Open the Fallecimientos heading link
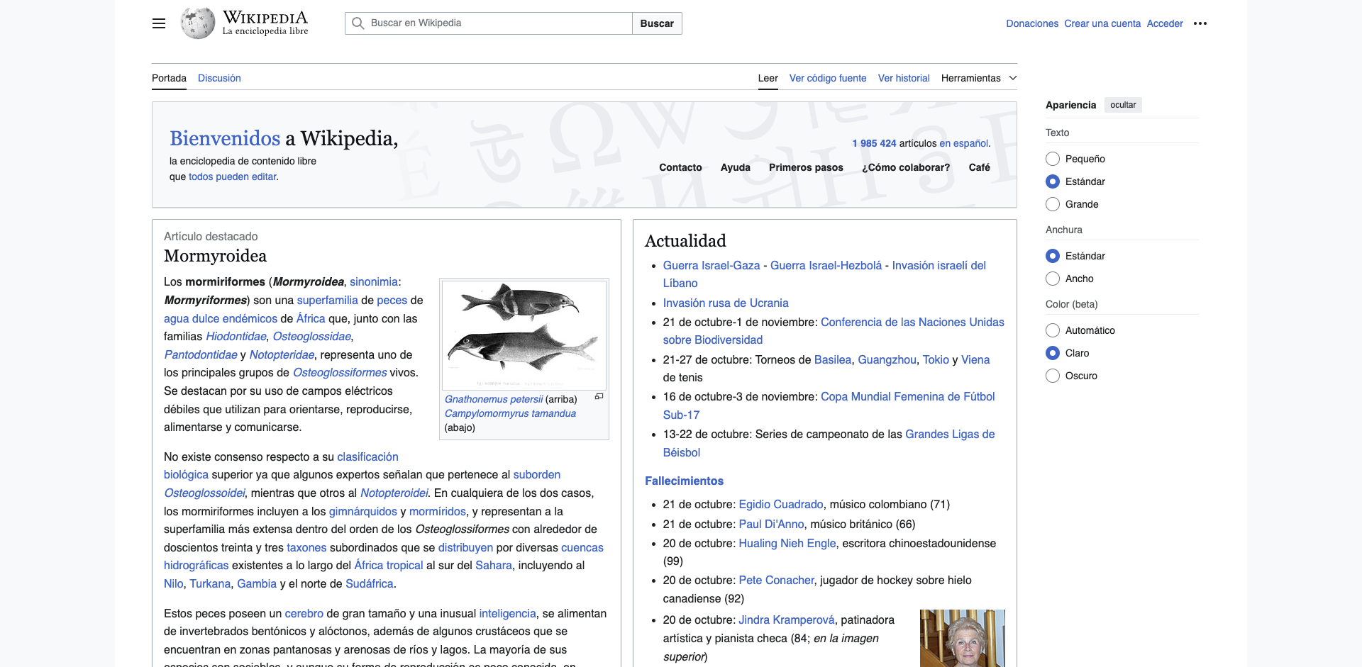This screenshot has width=1362, height=667. [x=685, y=481]
